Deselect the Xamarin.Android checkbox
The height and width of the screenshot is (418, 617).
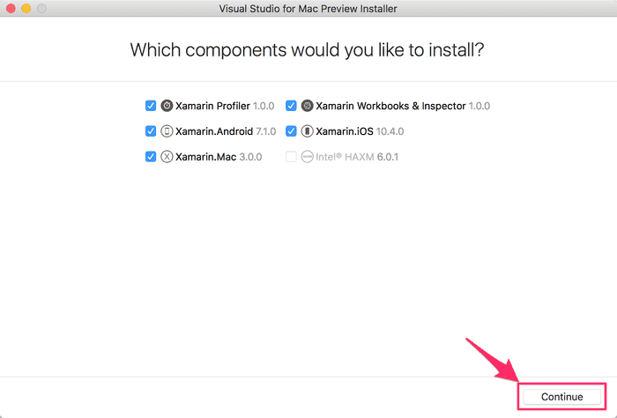[151, 131]
